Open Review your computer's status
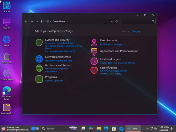The width and height of the screenshot is (176, 132). (59, 43)
